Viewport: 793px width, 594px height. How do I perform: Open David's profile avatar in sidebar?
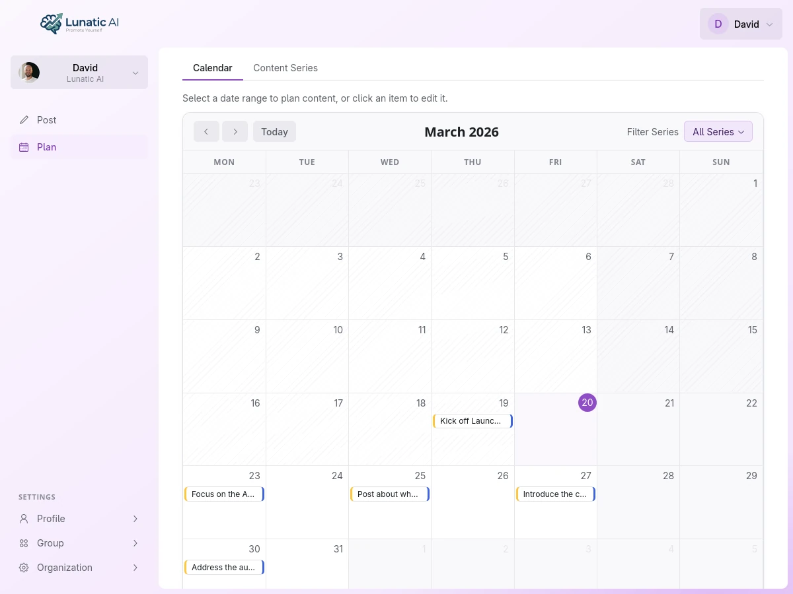29,73
